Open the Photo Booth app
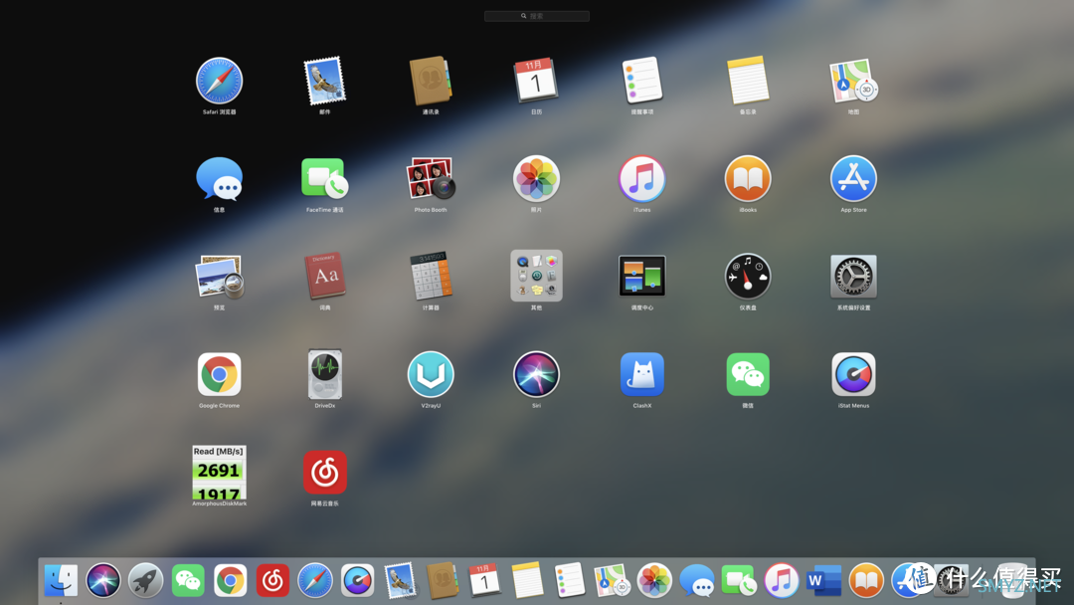The height and width of the screenshot is (605, 1074). coord(431,179)
